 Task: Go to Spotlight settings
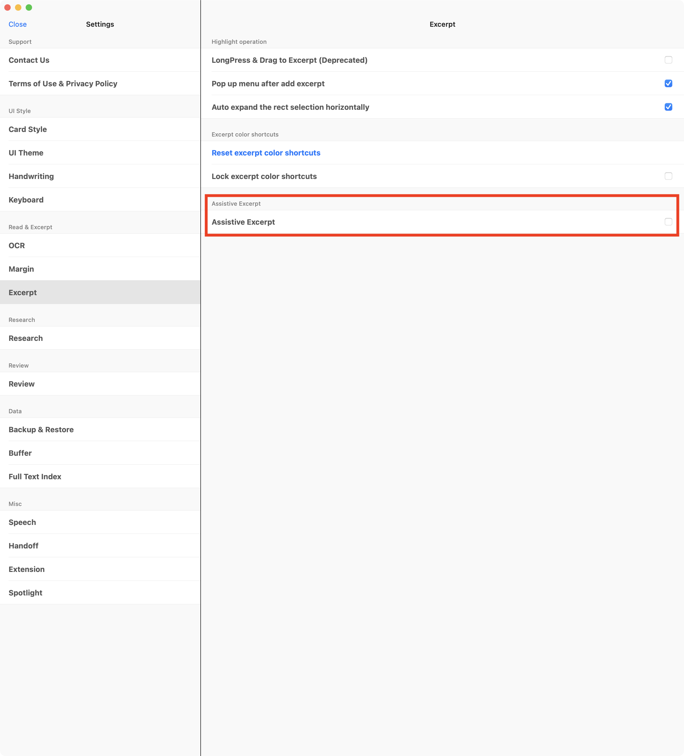coord(25,593)
